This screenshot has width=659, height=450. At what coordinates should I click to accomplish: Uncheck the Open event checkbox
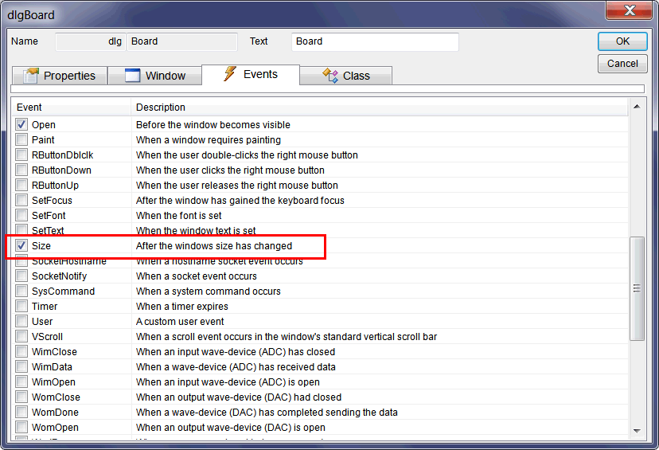[x=21, y=124]
